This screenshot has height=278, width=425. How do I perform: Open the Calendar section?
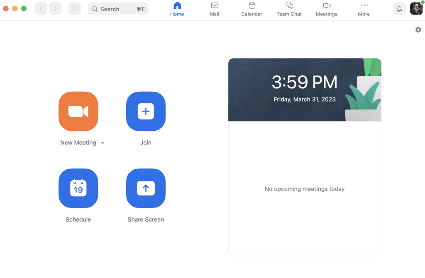[x=252, y=9]
